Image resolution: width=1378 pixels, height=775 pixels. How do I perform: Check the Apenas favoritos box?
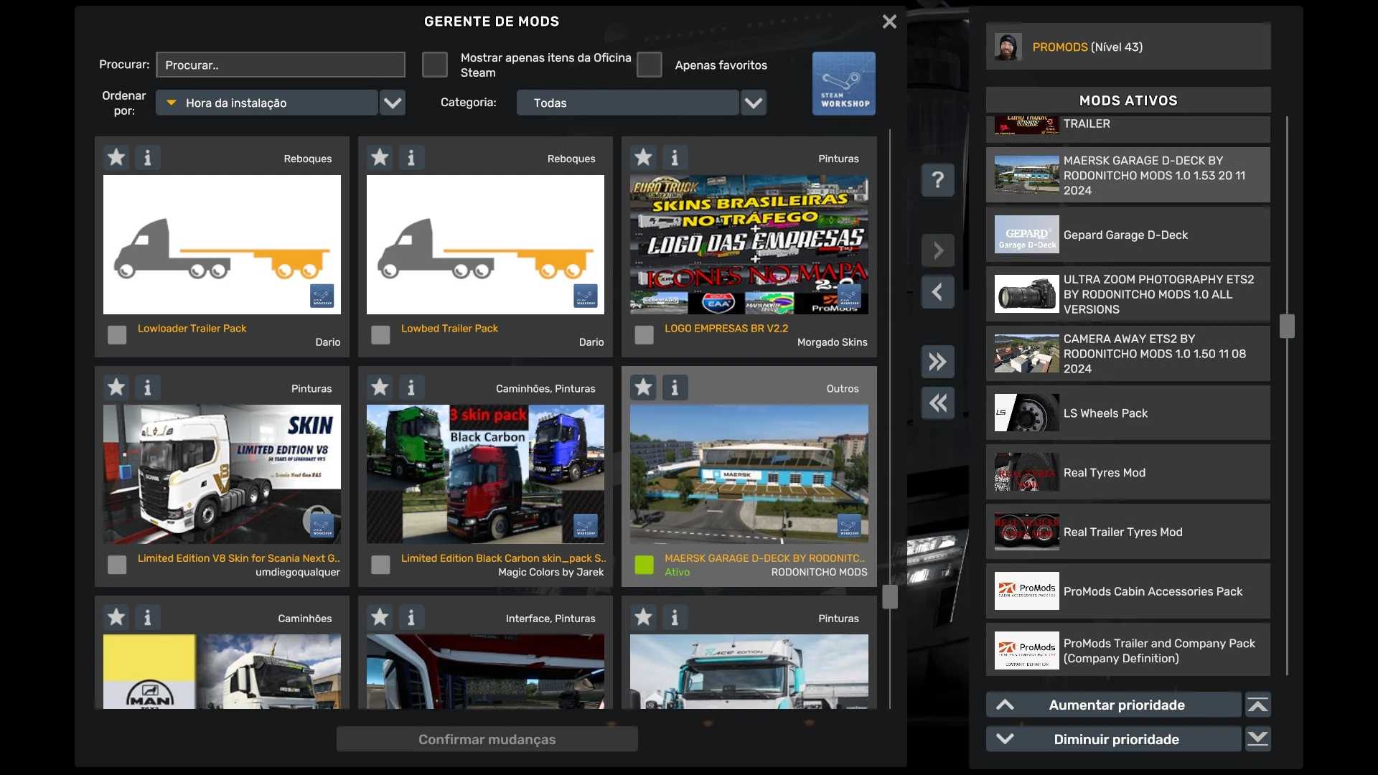[x=649, y=65]
